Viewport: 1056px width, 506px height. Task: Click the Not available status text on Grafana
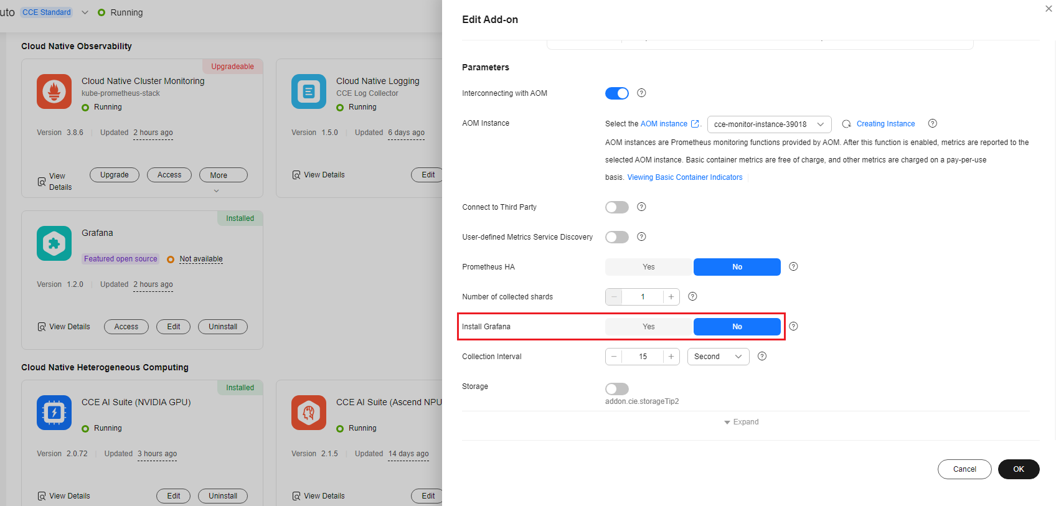click(x=201, y=259)
